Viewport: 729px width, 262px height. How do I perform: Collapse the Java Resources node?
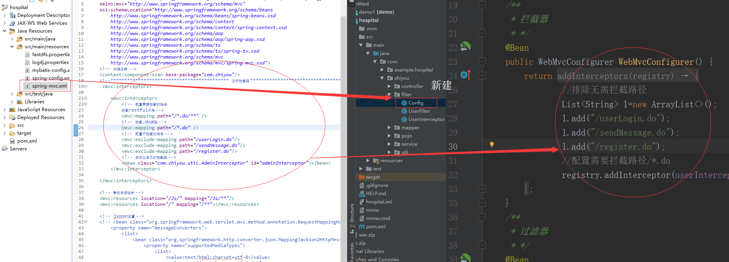pos(4,31)
